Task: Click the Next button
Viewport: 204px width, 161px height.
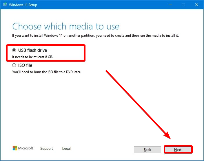Action: click(x=178, y=150)
